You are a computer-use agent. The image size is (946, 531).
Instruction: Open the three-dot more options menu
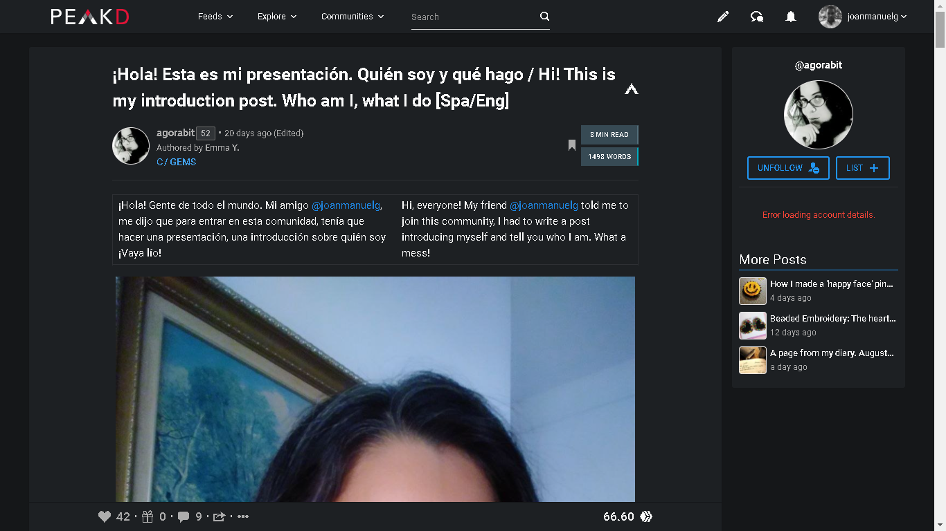click(x=243, y=516)
